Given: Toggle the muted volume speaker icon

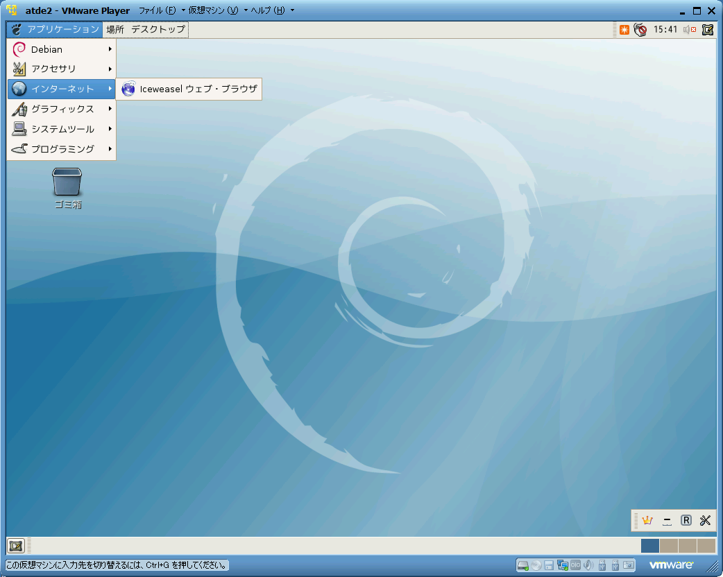Looking at the screenshot, I should 689,30.
